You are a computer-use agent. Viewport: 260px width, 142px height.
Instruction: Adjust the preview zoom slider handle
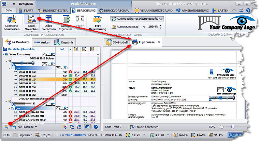click(233, 127)
